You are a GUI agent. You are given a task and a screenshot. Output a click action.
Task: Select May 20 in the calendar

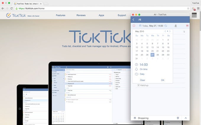point(153,51)
